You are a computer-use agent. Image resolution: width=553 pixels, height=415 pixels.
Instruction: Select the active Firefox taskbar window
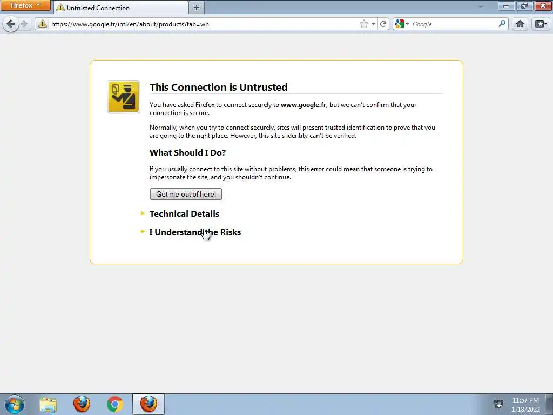149,404
